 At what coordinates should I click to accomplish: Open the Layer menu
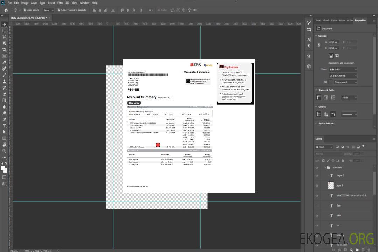tap(34, 3)
